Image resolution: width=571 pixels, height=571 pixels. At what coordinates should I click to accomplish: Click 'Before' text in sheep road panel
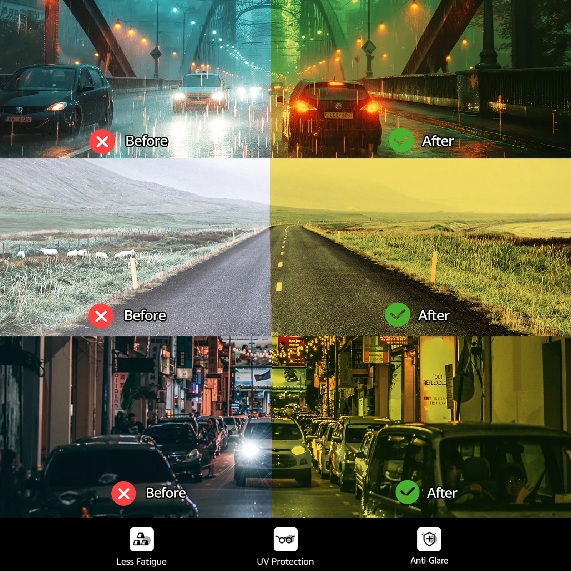[145, 315]
